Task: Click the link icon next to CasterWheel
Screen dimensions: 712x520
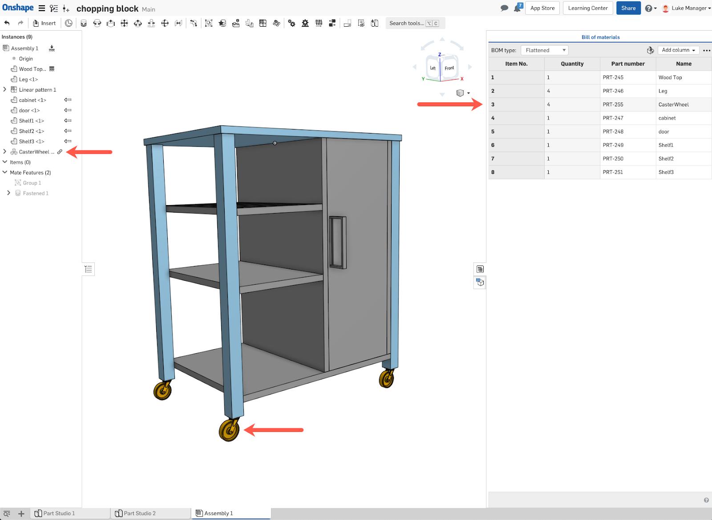Action: 60,152
